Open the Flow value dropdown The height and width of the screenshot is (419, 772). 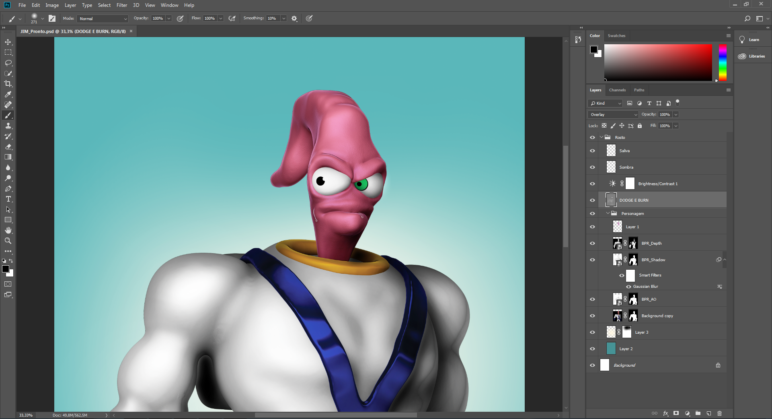pyautogui.click(x=220, y=19)
